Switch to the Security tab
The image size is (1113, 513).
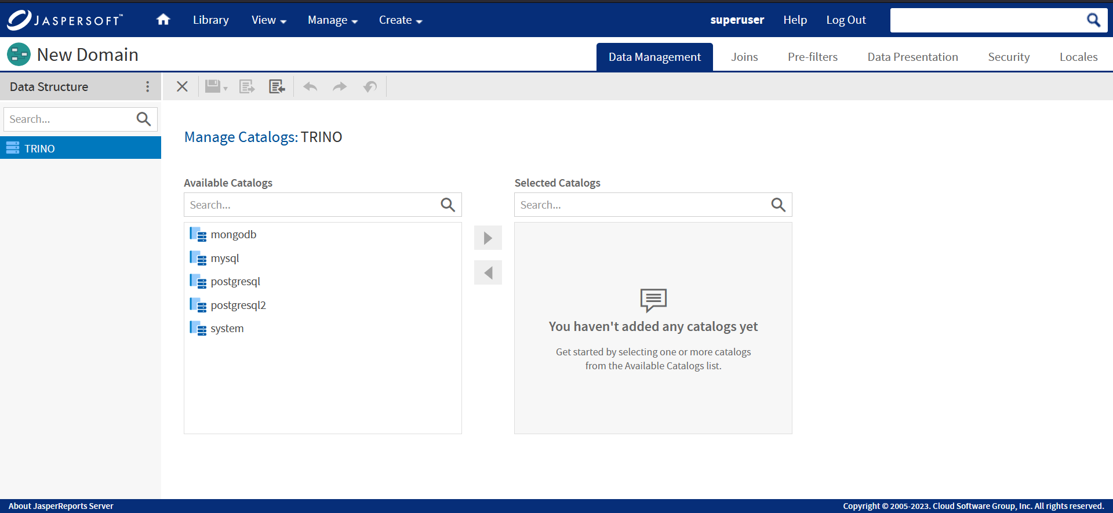(1009, 57)
